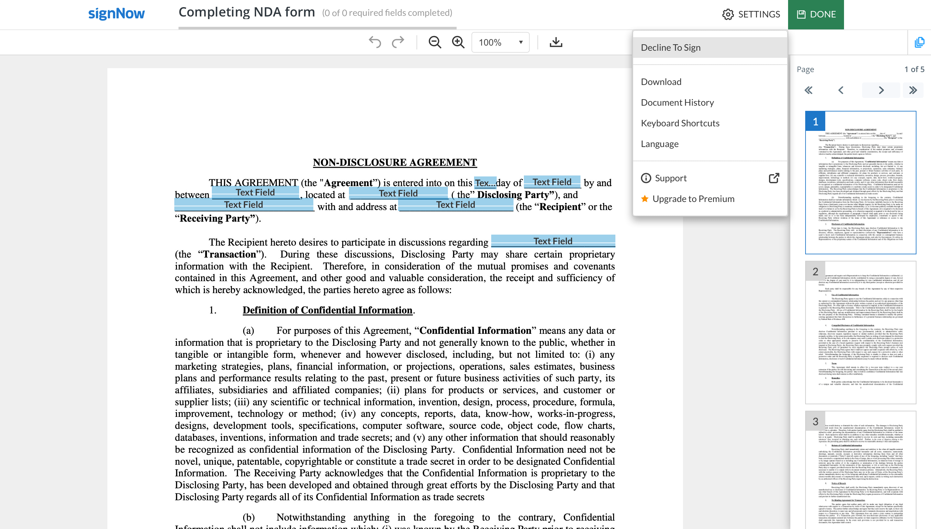
Task: Go to next page arrow
Action: click(881, 90)
